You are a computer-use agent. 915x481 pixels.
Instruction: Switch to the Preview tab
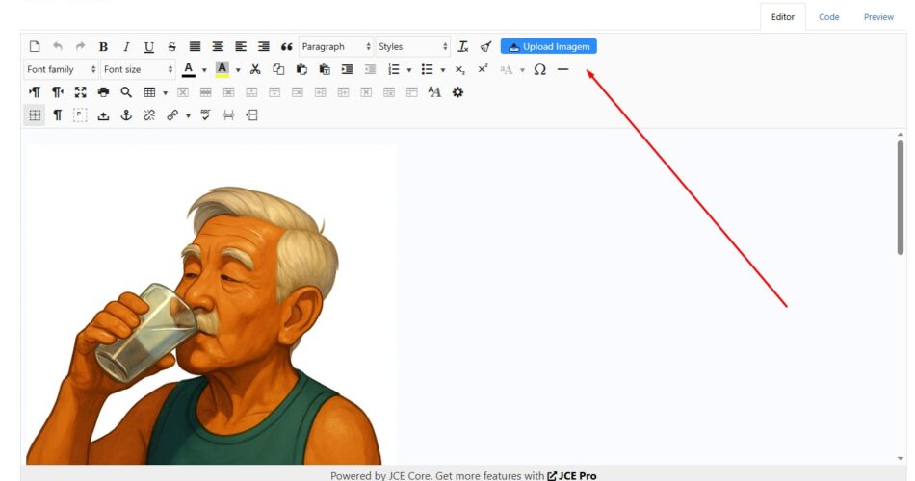coord(878,17)
